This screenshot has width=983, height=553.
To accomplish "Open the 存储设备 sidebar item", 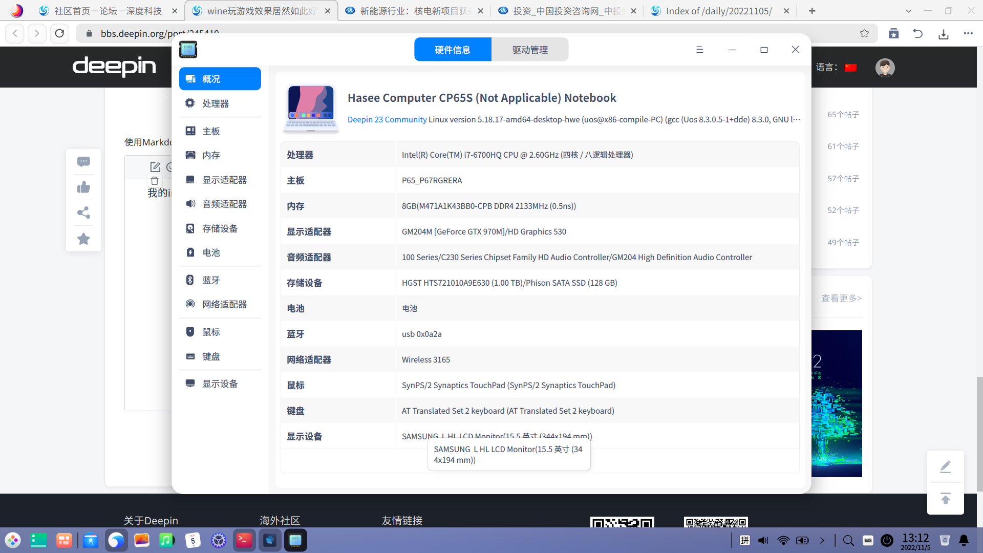I will pos(219,228).
